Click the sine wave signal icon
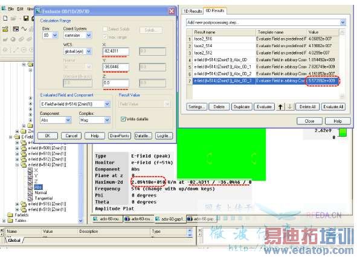 point(24,28)
